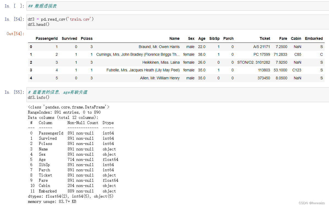Click the empty In [ ] prompt

tap(14, 6)
